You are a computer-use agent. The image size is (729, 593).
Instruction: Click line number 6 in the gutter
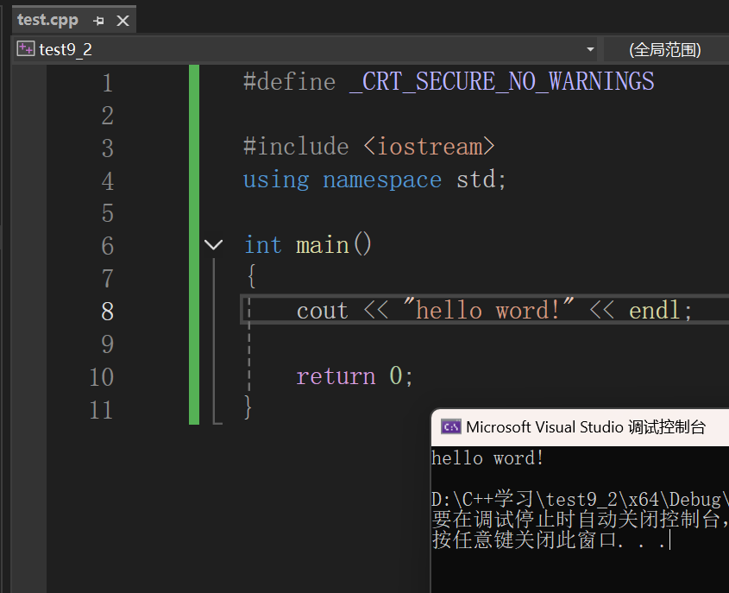tap(107, 245)
